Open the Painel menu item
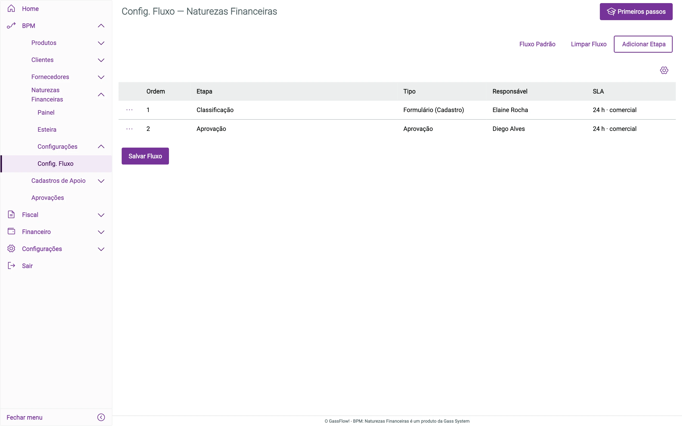Viewport: 682px width, 426px height. point(46,112)
